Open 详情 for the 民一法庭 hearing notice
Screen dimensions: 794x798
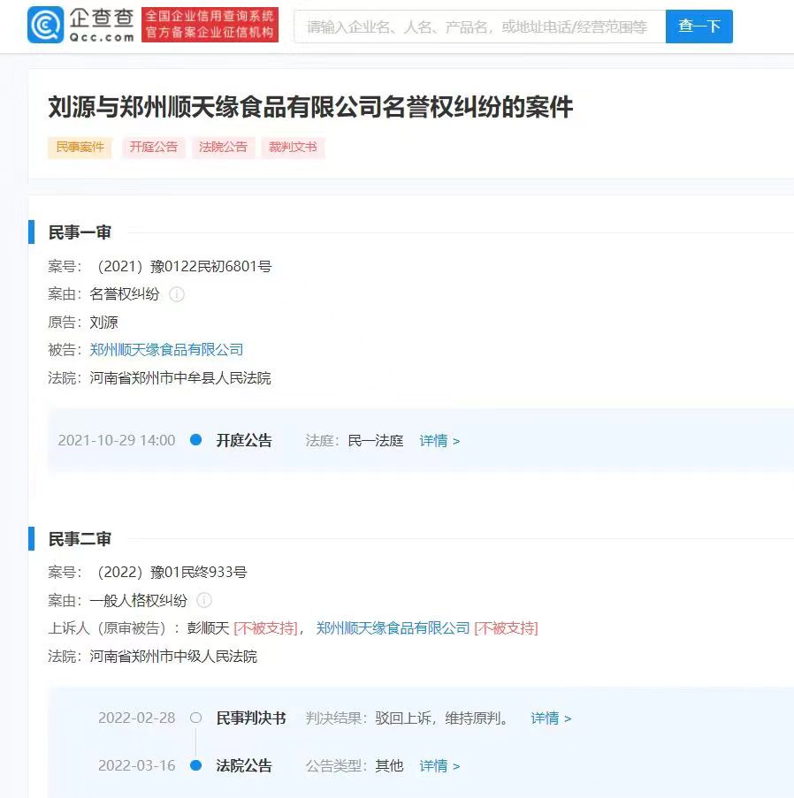439,441
